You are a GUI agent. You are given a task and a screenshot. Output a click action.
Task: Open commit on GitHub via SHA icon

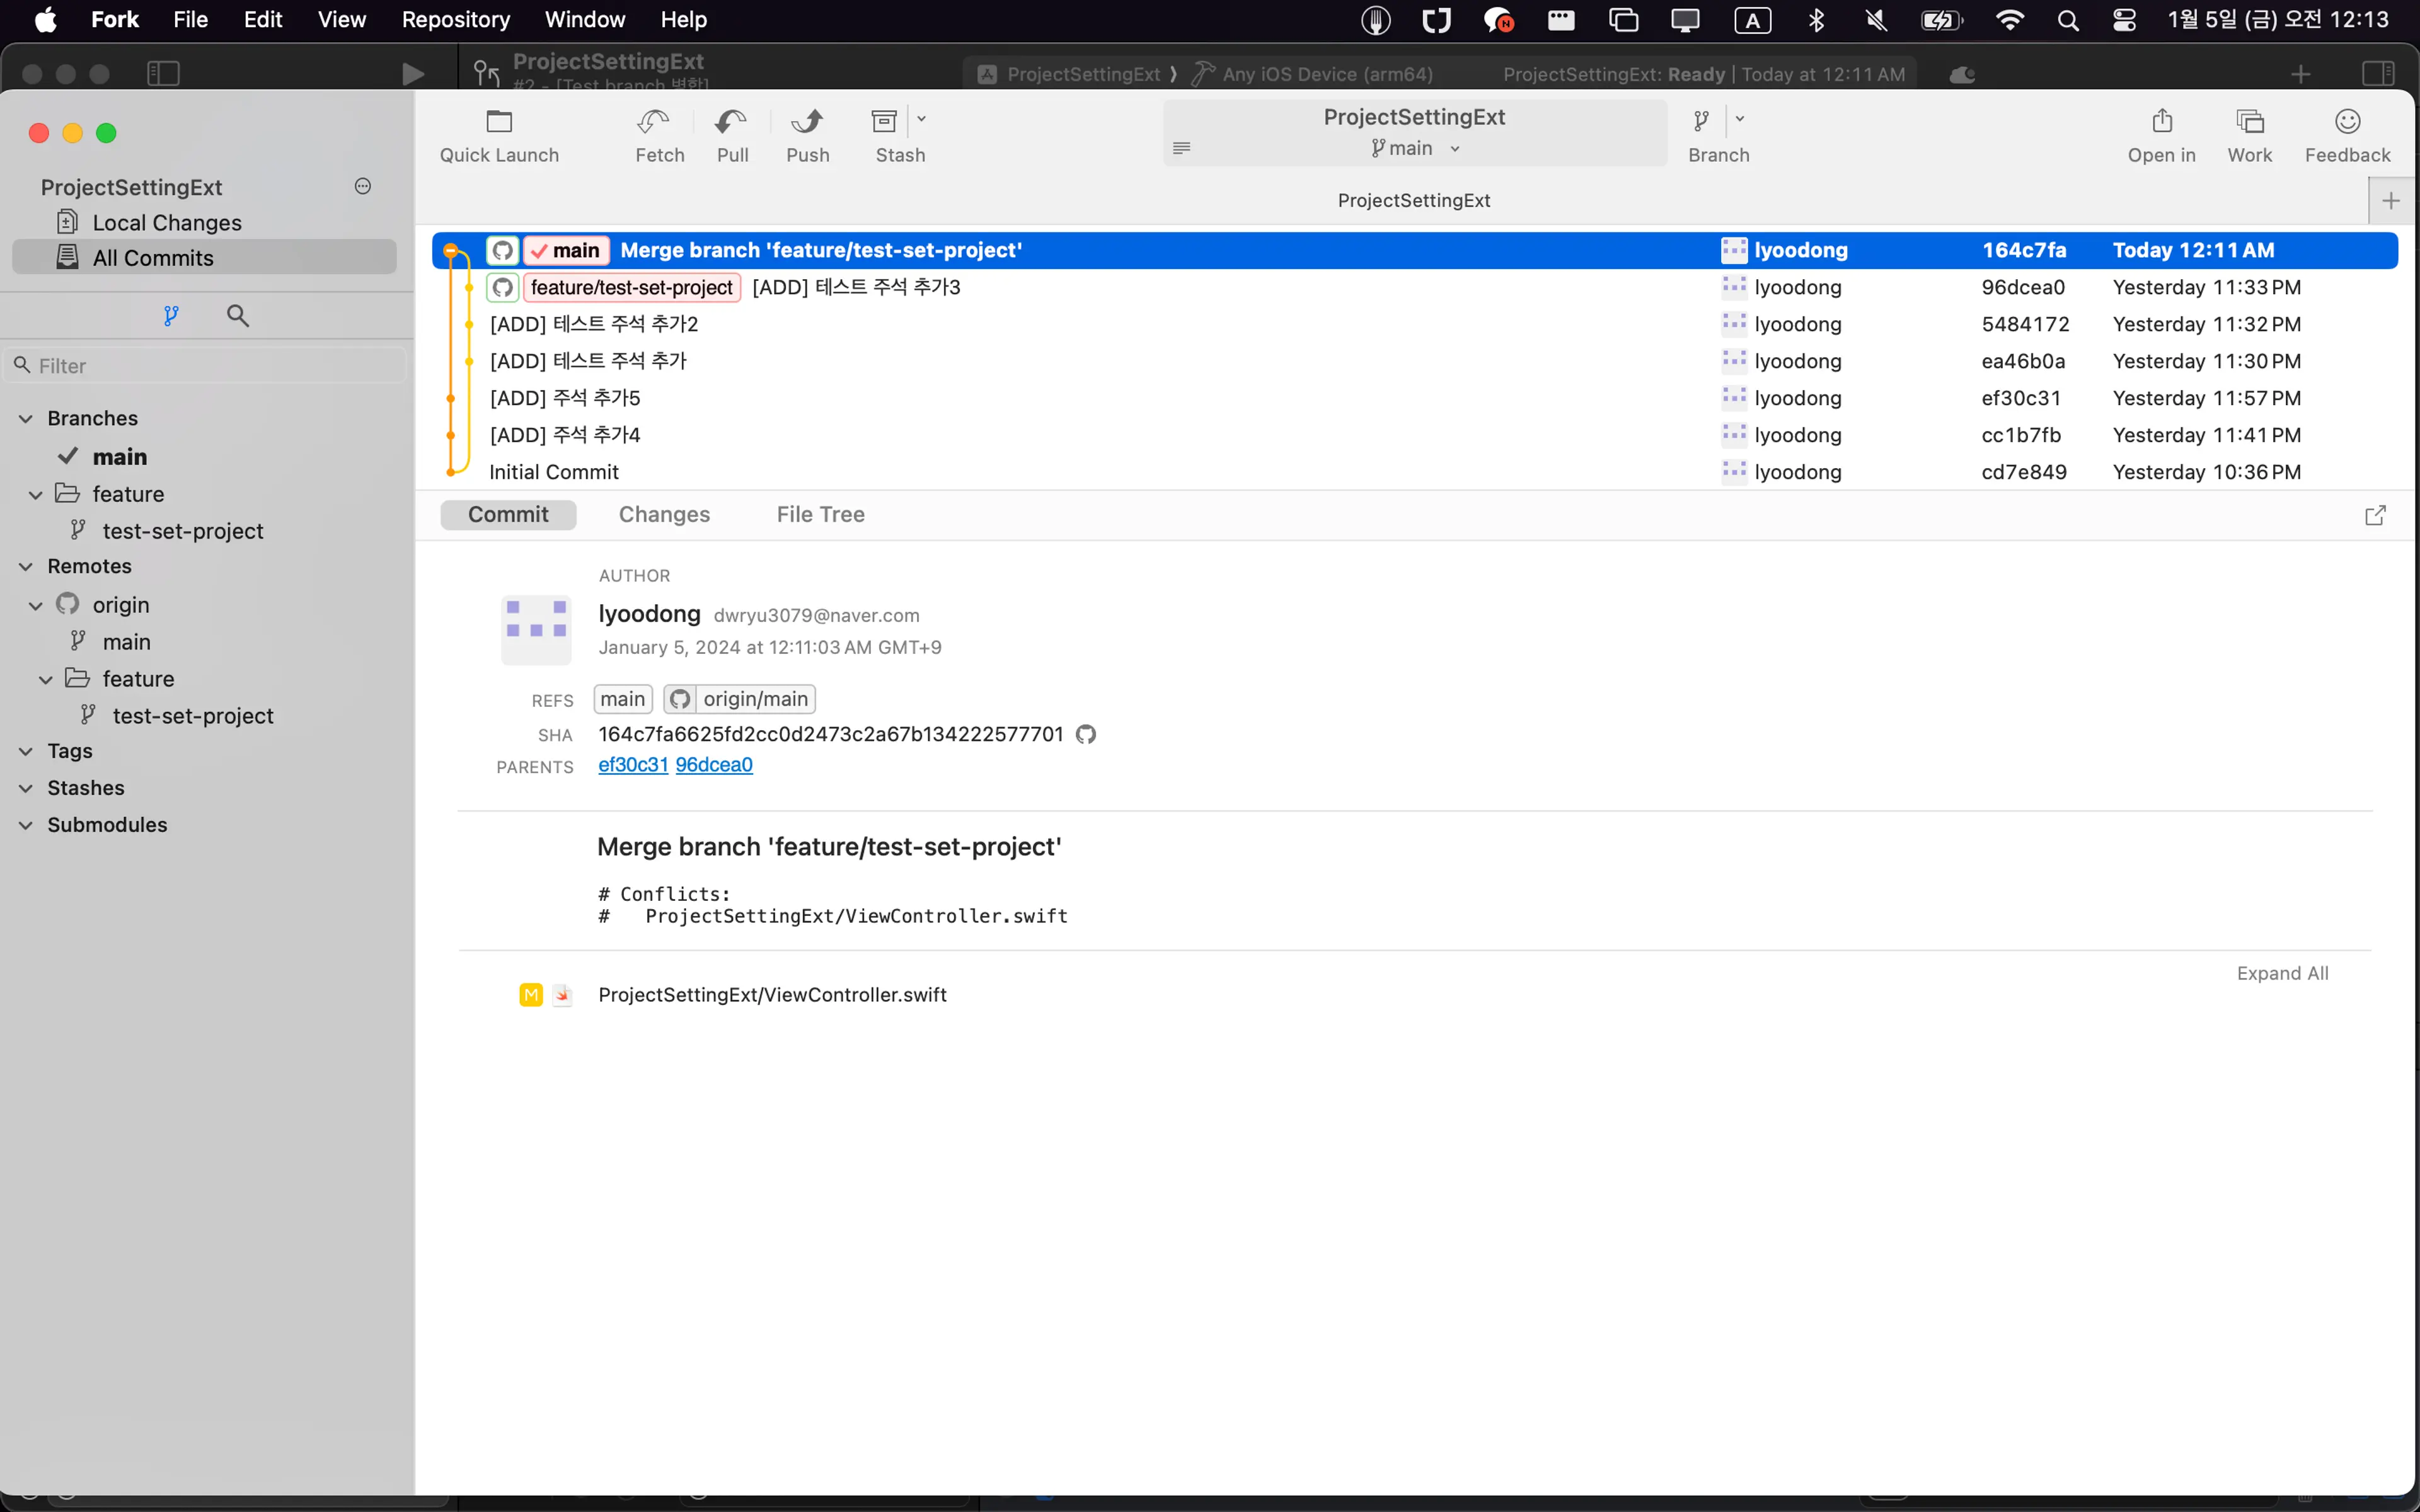coord(1086,734)
